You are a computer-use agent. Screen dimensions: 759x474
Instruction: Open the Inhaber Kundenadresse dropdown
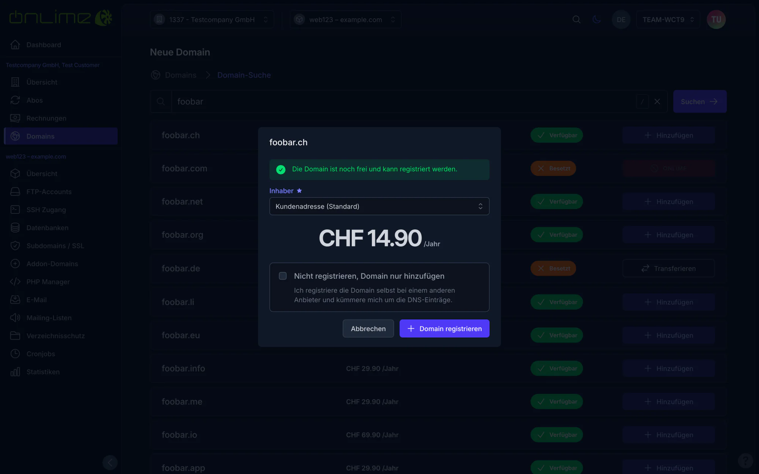(379, 206)
